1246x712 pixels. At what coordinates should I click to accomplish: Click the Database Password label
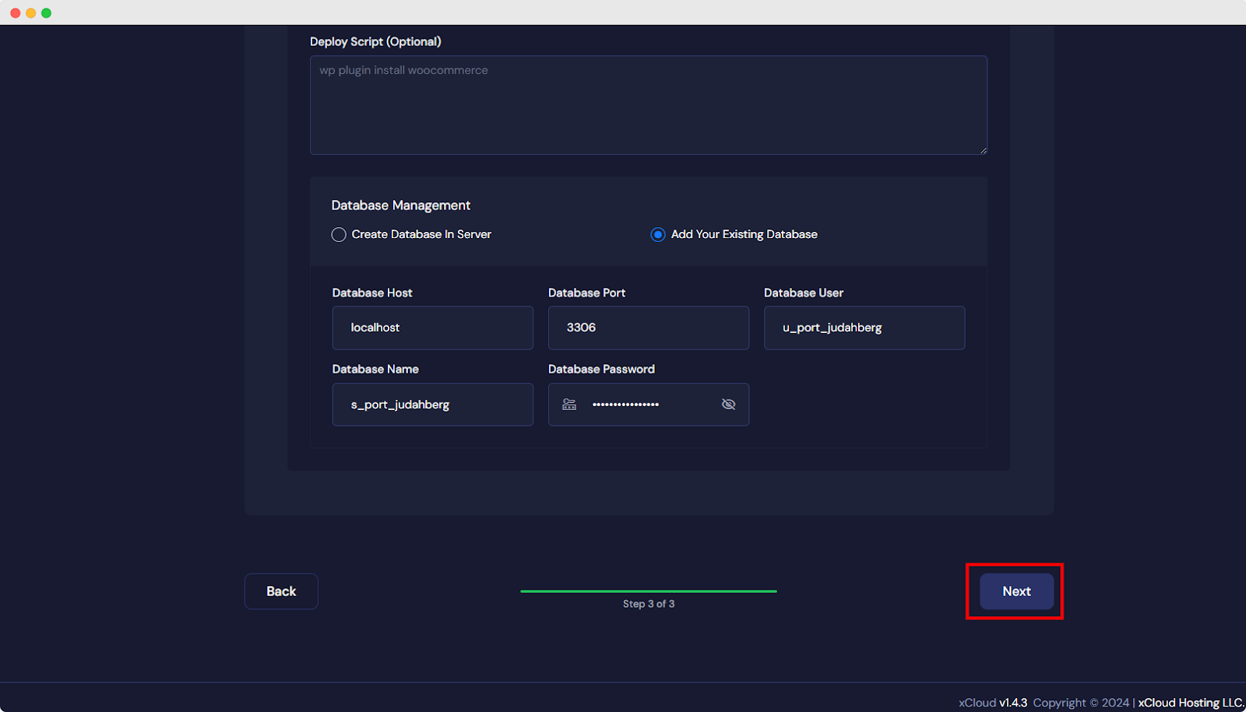coord(601,369)
